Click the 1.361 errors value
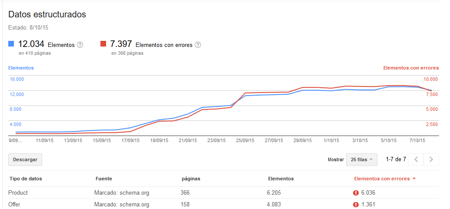 (x=368, y=205)
